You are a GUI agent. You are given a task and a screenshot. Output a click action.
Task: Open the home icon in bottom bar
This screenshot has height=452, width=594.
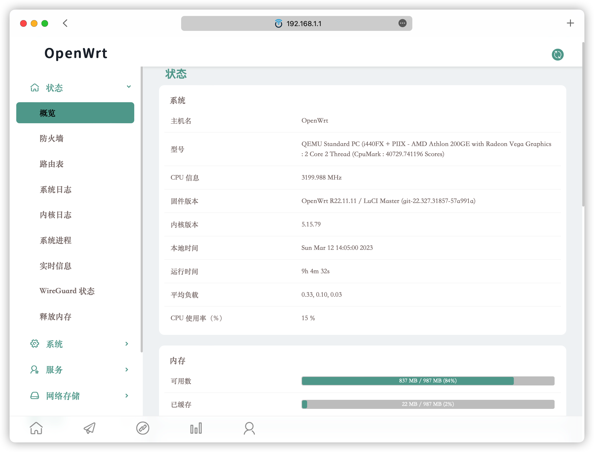(x=36, y=428)
